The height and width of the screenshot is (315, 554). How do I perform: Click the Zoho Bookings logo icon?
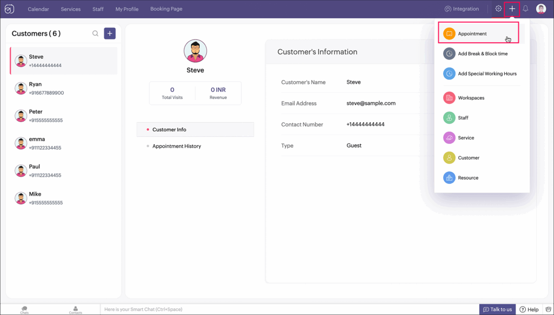point(10,9)
